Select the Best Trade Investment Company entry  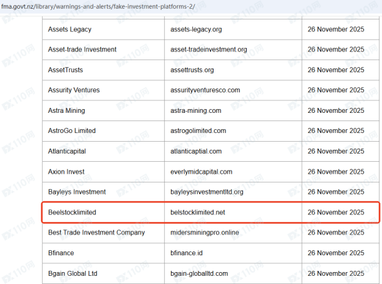(96, 233)
